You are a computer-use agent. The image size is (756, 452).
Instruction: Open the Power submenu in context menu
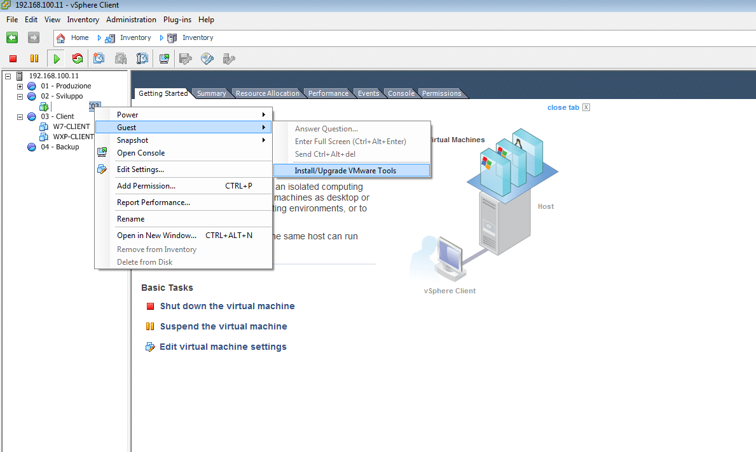pos(184,114)
